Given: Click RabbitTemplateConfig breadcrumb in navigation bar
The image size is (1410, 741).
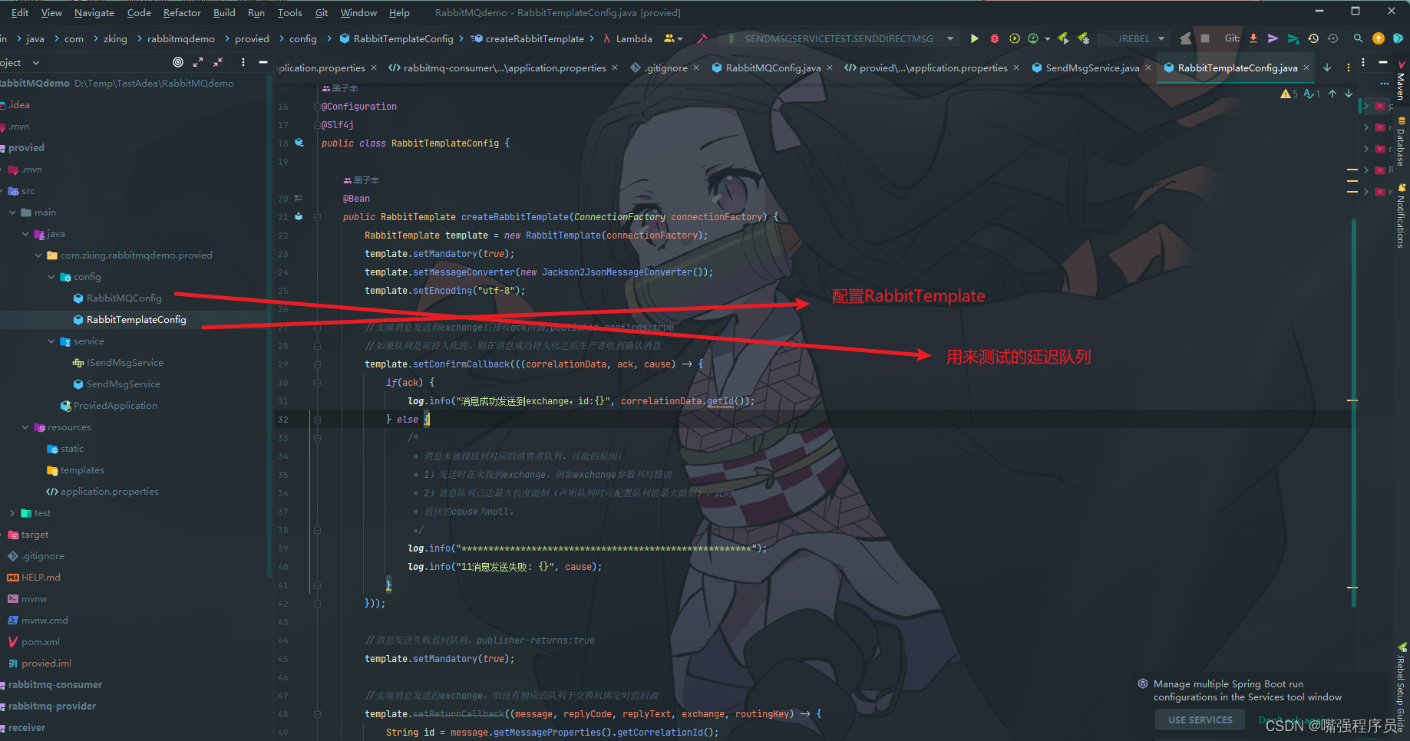Looking at the screenshot, I should [396, 38].
